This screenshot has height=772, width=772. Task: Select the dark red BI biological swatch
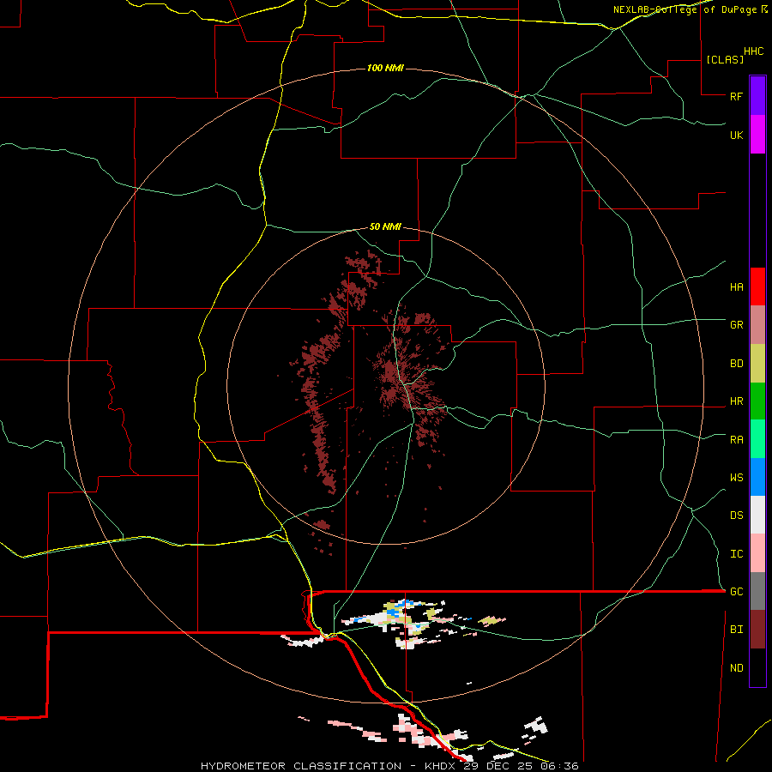(x=757, y=630)
